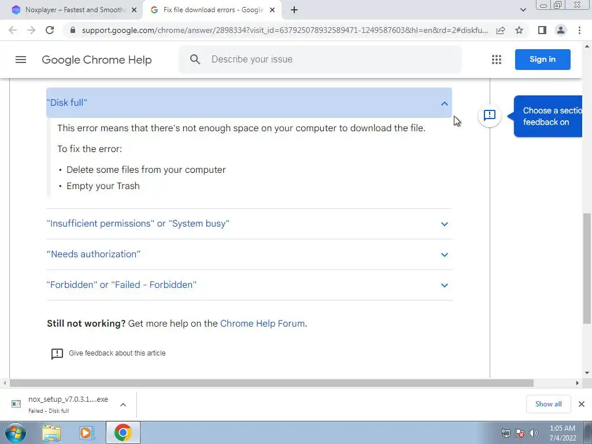
Task: Click Show all downloads
Action: (548, 404)
